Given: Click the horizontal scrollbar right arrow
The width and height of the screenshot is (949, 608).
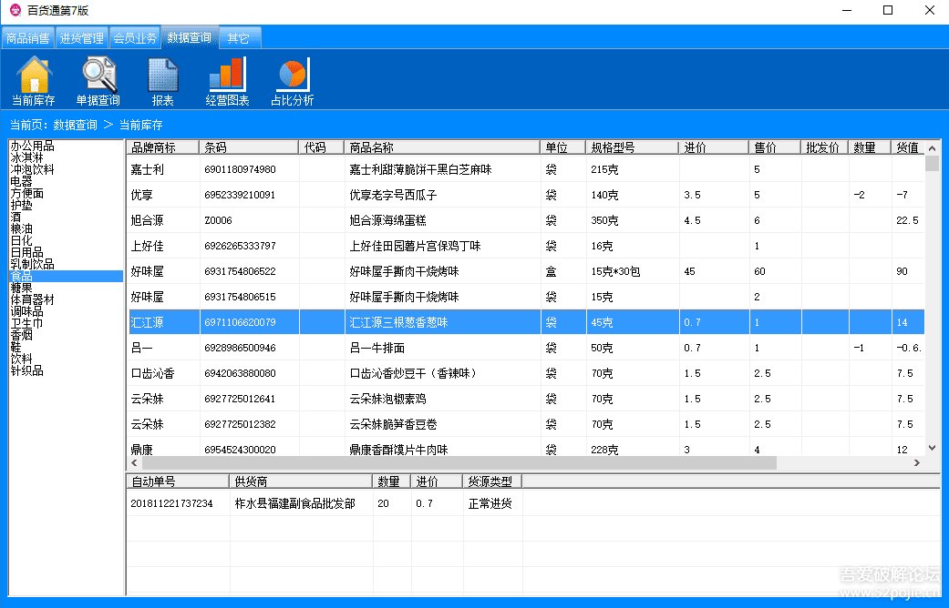Looking at the screenshot, I should click(917, 462).
